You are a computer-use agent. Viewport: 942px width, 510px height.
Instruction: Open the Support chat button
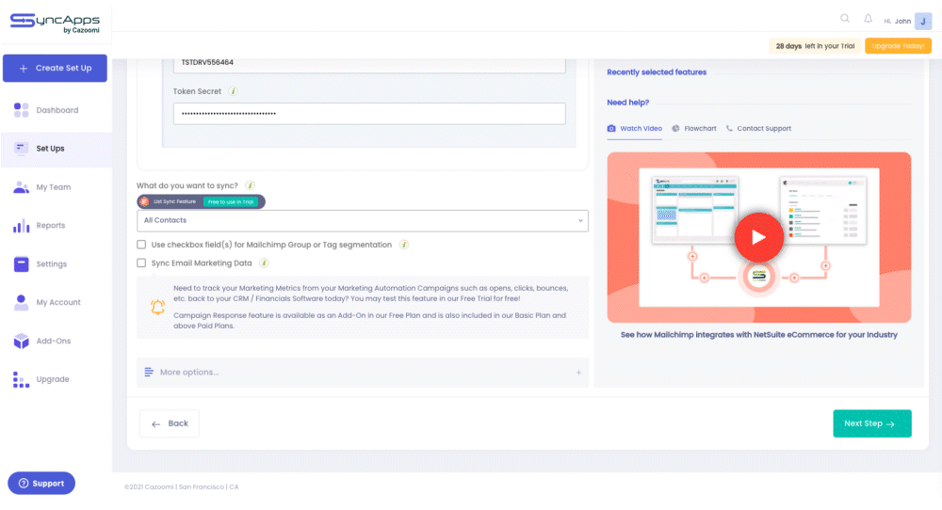coord(41,483)
